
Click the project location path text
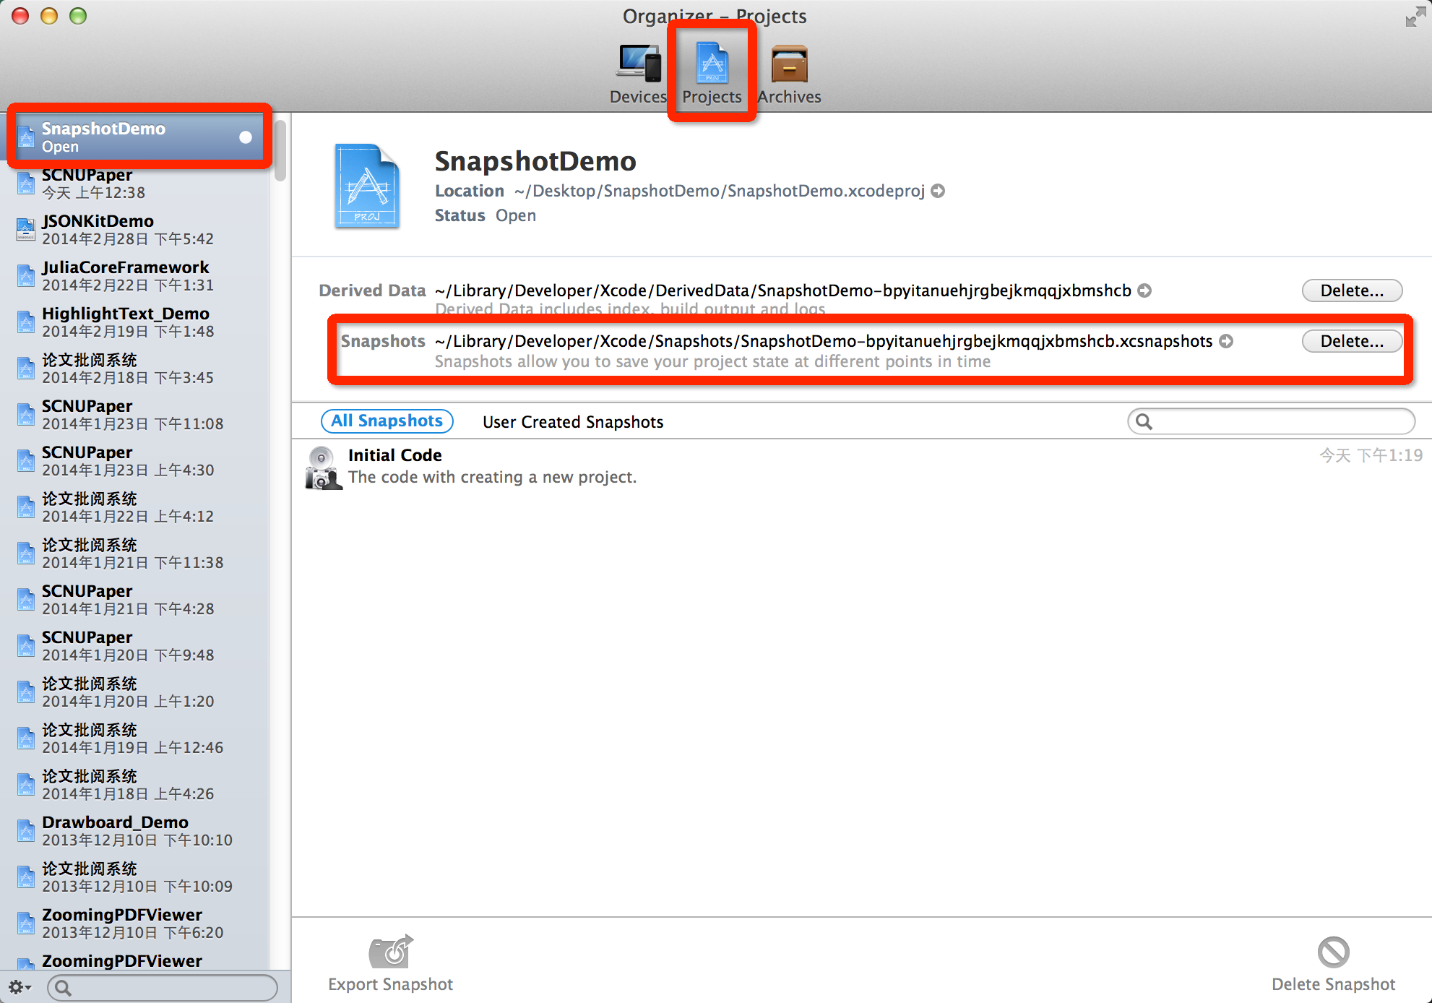pos(720,191)
